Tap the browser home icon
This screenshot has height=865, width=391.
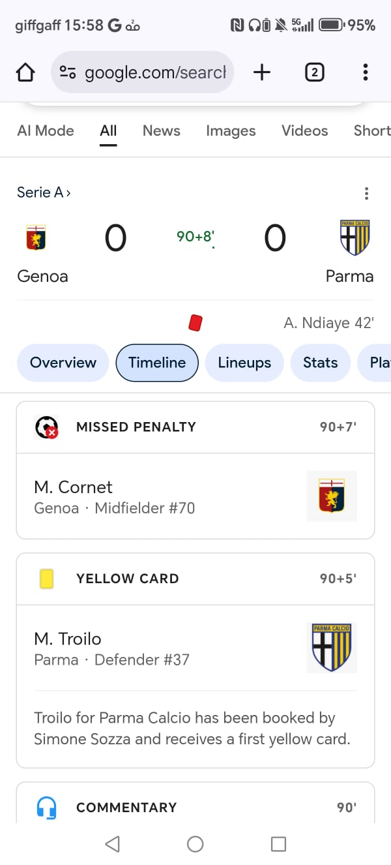(x=25, y=72)
